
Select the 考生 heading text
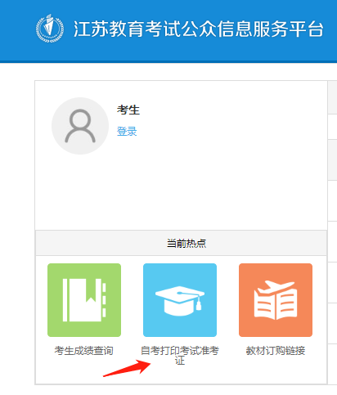click(x=128, y=110)
